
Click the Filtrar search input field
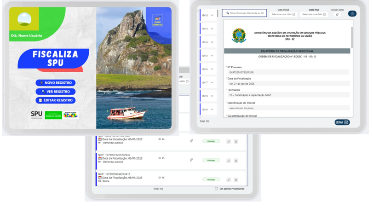pyautogui.click(x=244, y=13)
